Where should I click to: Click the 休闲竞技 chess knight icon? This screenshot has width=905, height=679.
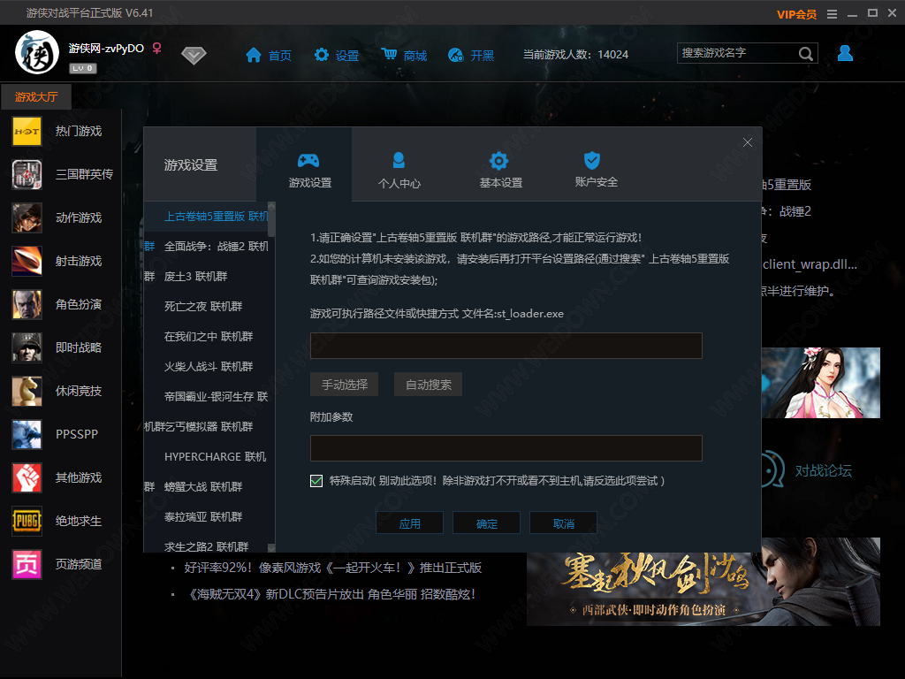(x=27, y=391)
